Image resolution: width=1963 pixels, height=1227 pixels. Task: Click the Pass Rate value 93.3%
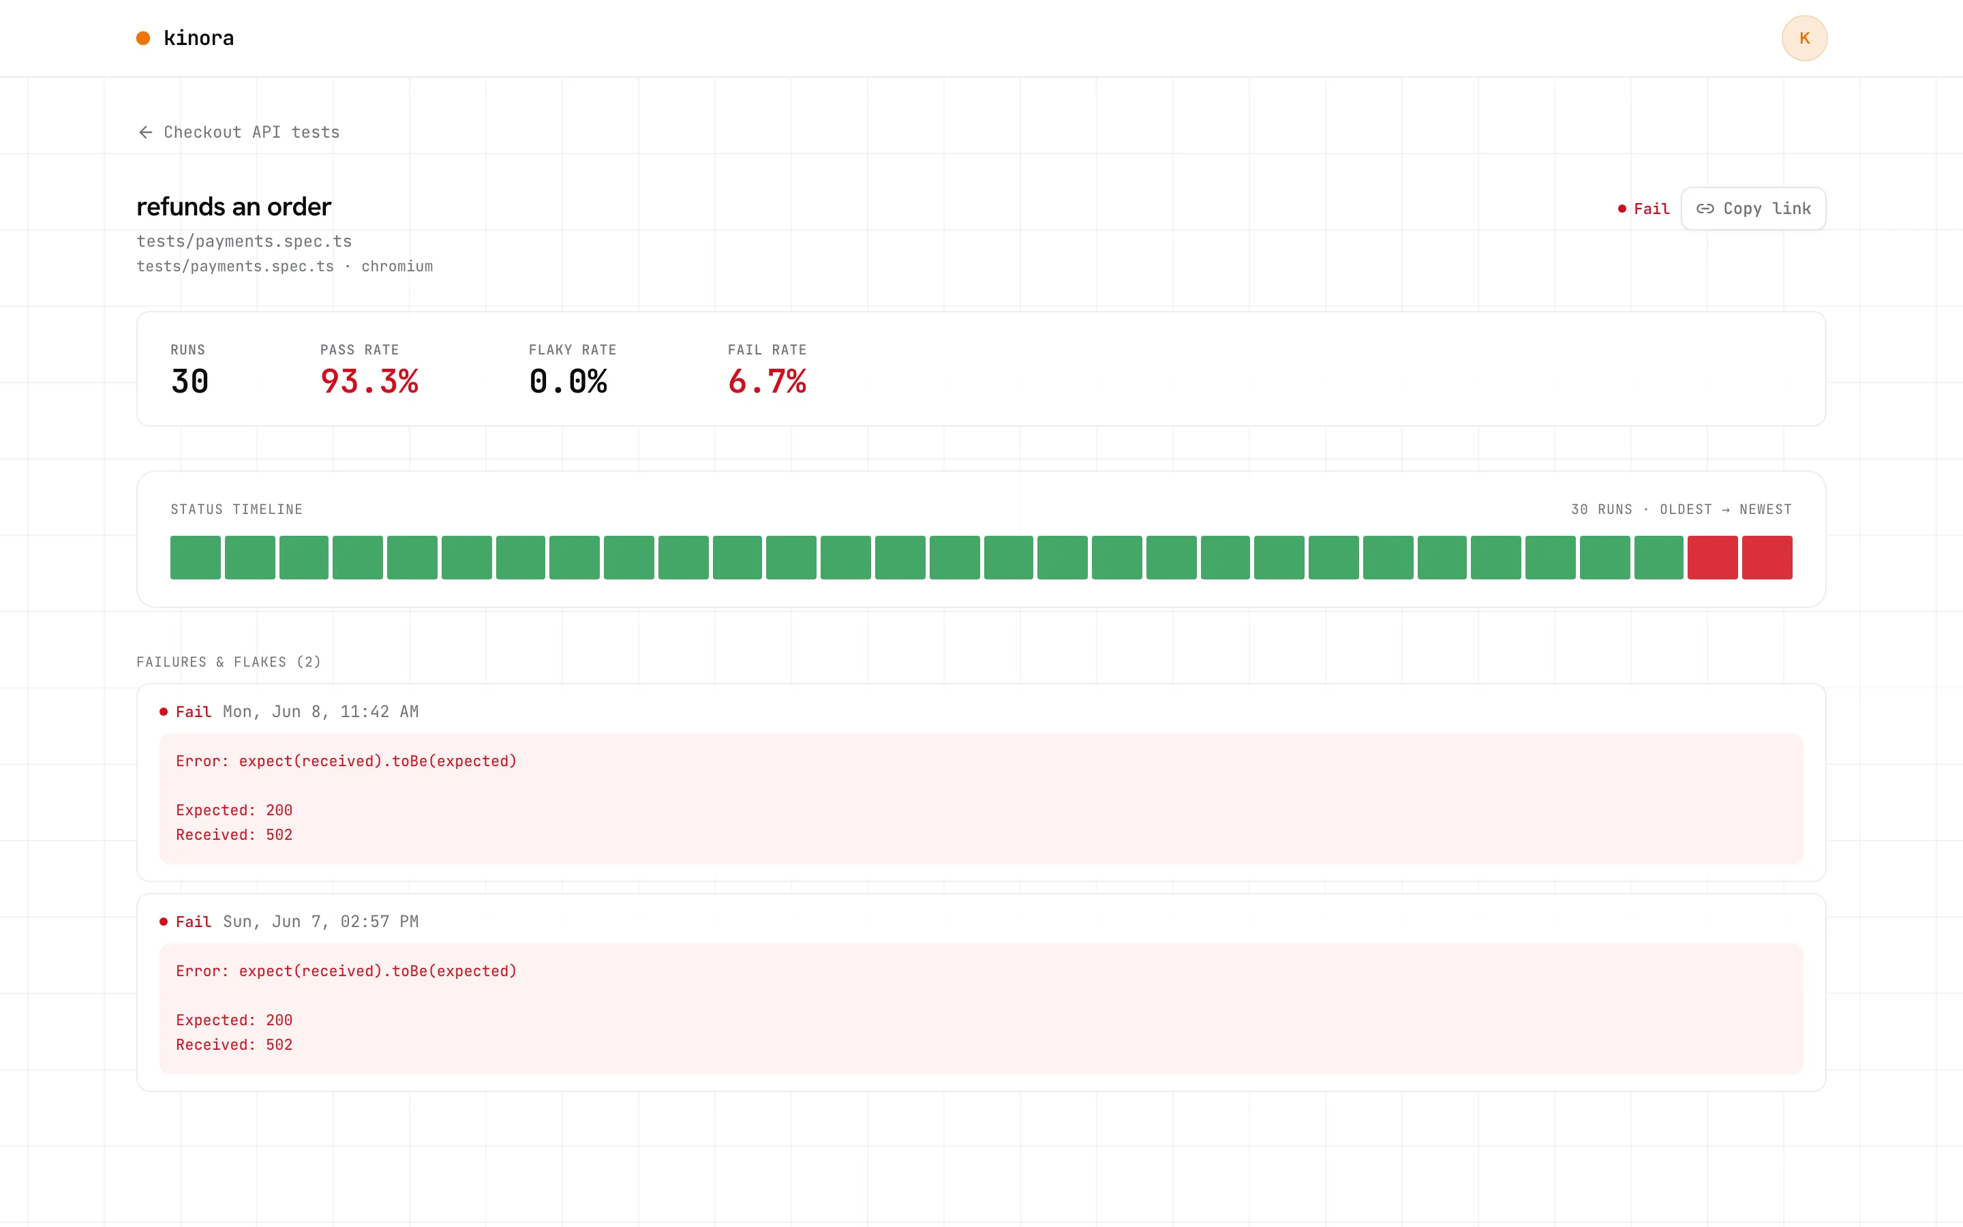(369, 382)
